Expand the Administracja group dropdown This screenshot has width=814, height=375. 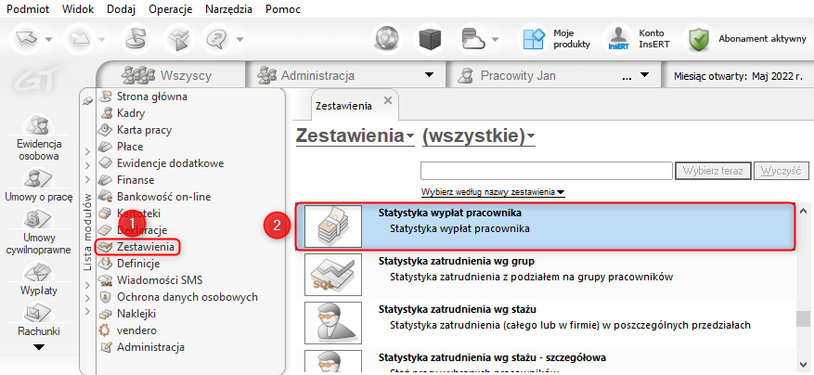(429, 75)
